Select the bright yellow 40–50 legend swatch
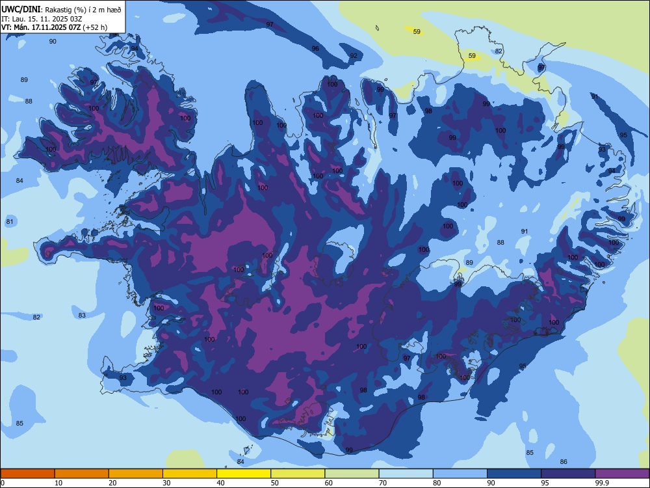 [x=244, y=474]
